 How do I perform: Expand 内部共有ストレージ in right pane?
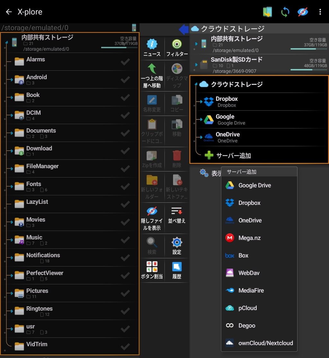196,44
